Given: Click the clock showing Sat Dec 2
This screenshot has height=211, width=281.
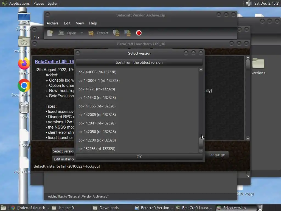Looking at the screenshot, I should pos(267,3).
